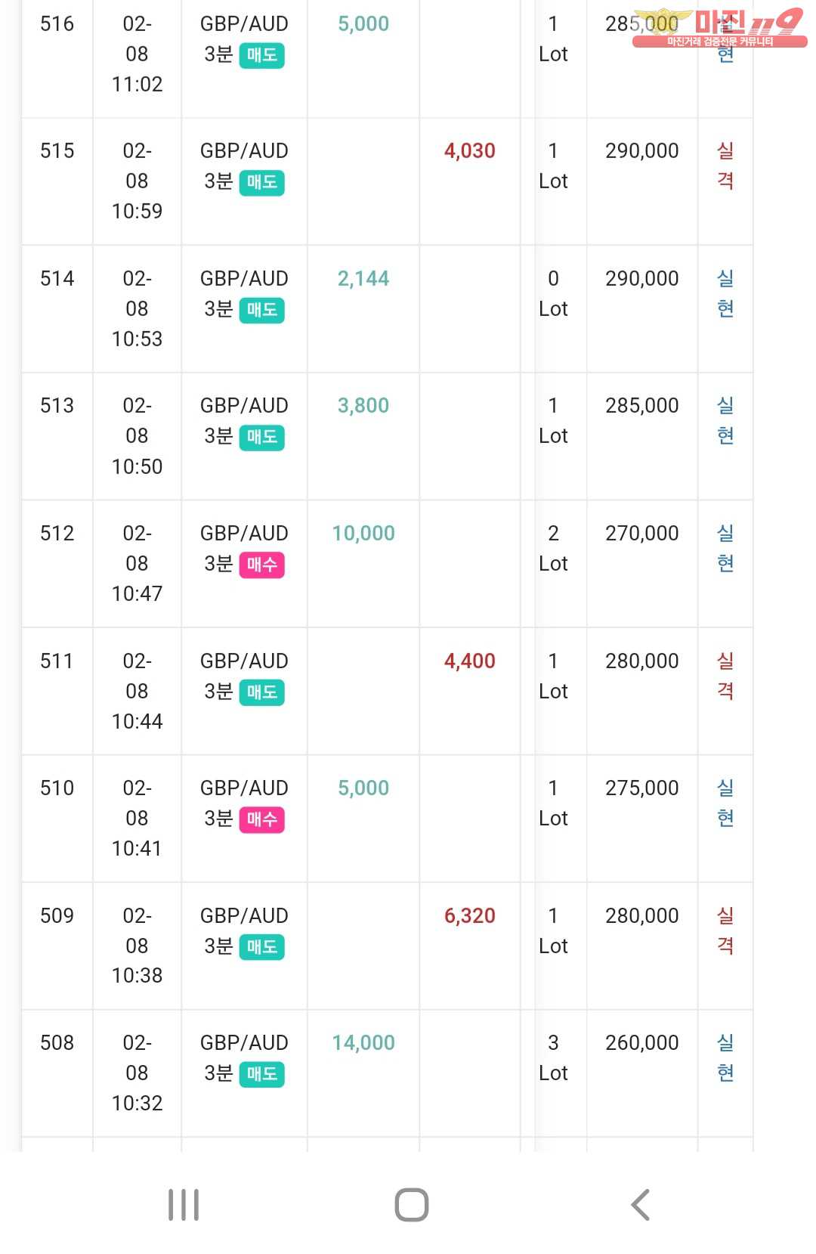Tap the 매도 badge in row 515
The height and width of the screenshot is (1254, 816).
[x=261, y=183]
